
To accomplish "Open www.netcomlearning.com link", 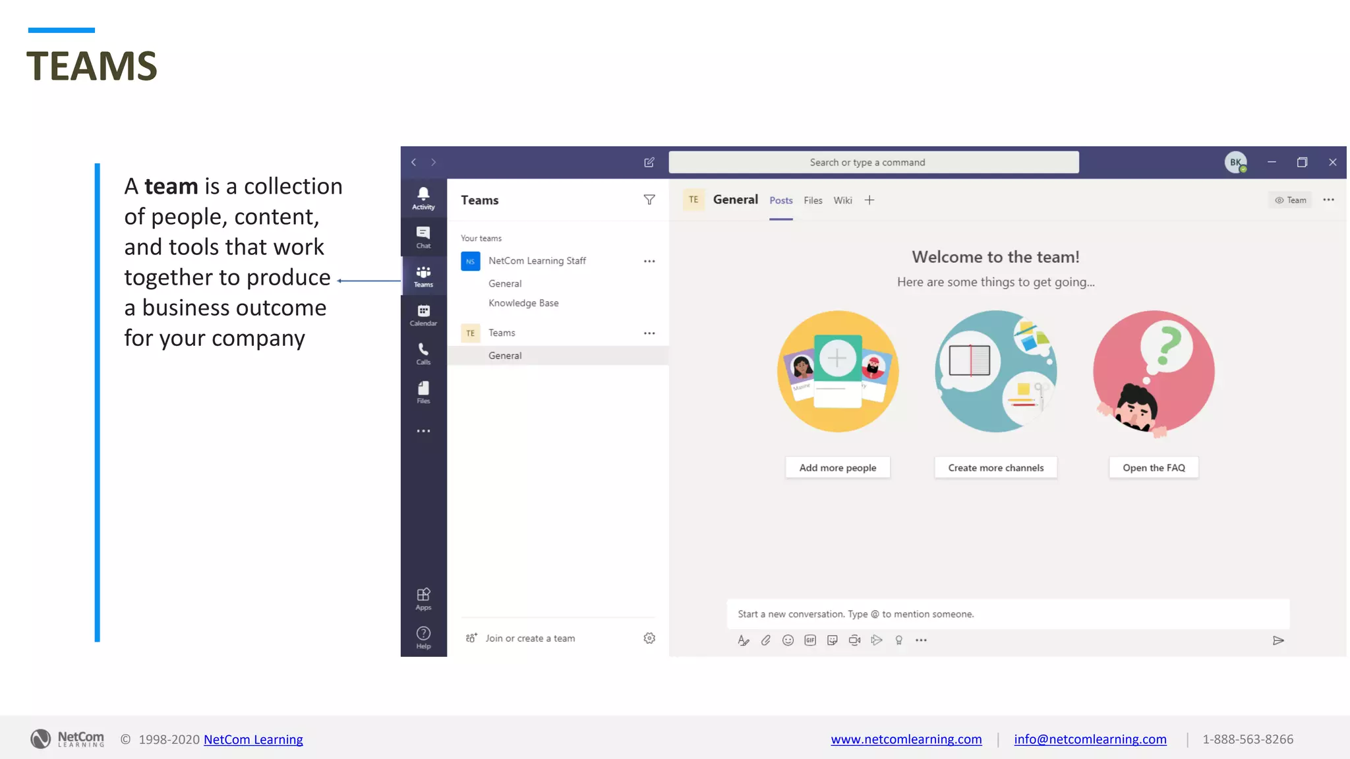I will [906, 739].
